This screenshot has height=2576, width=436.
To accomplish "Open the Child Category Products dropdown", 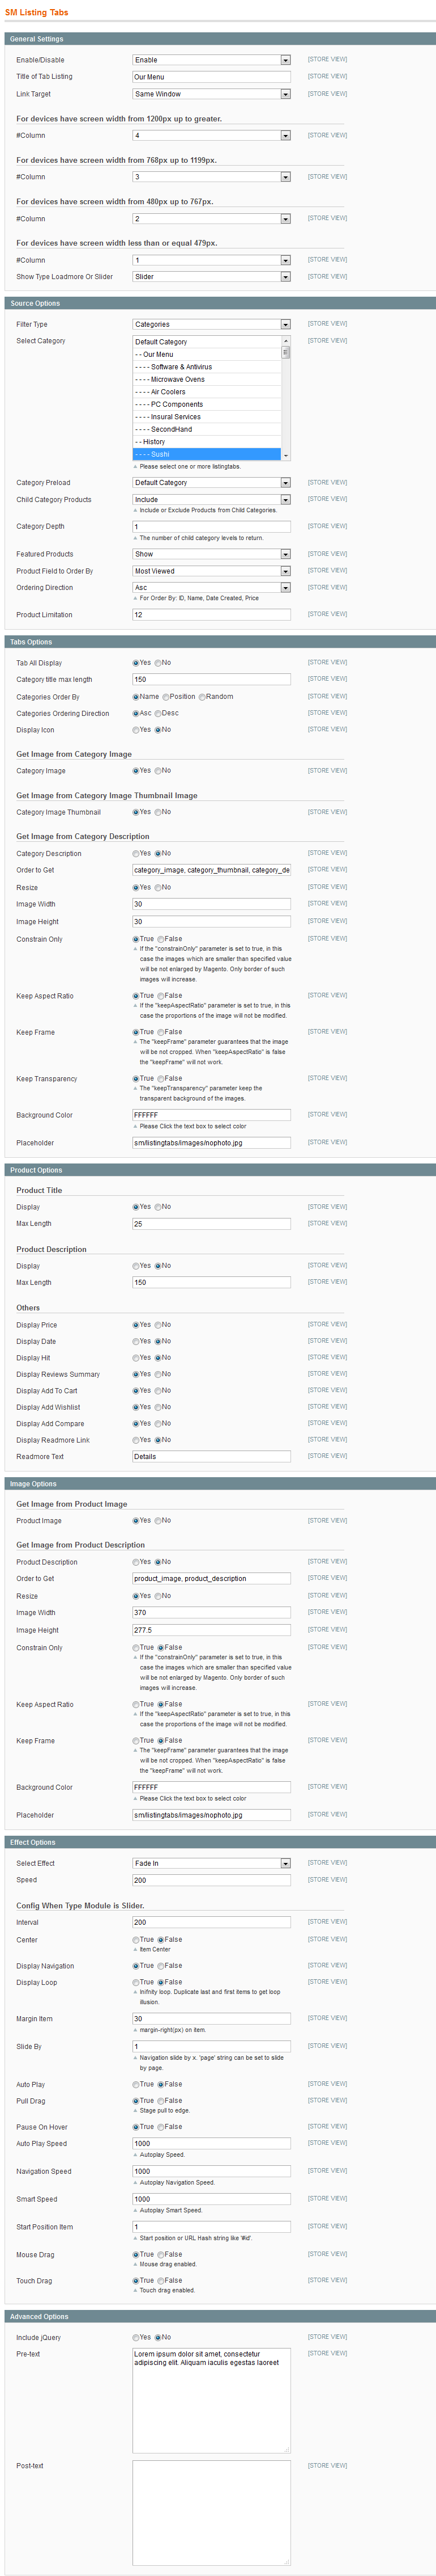I will (212, 500).
